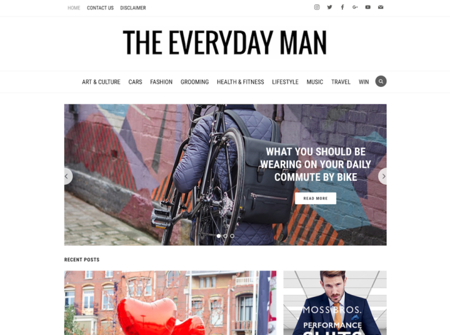Open the Health & Fitness menu
Image resolution: width=450 pixels, height=335 pixels.
pos(241,82)
